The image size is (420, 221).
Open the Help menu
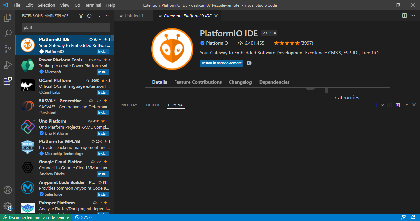pyautogui.click(x=111, y=5)
